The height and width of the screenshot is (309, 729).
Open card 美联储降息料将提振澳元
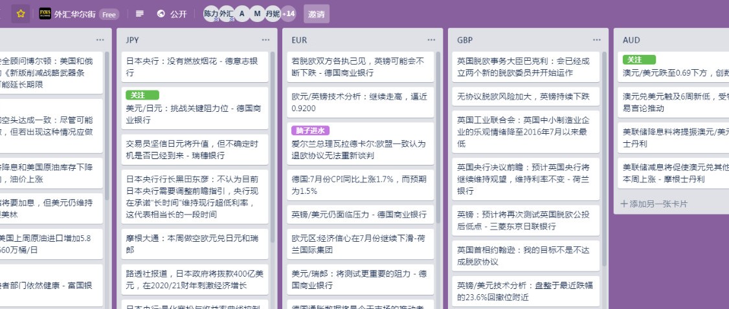click(x=674, y=138)
